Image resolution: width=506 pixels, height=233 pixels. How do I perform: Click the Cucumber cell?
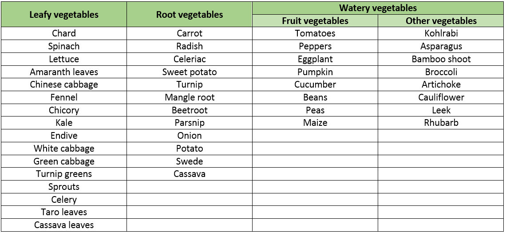point(315,84)
